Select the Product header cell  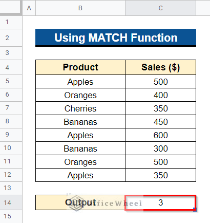pos(80,67)
